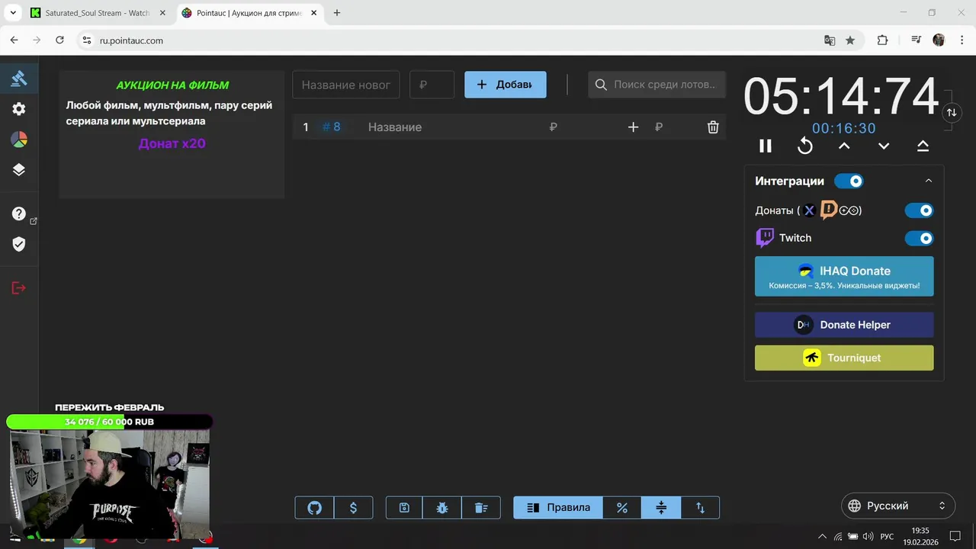The width and height of the screenshot is (976, 549).
Task: Add time with the up chevron
Action: tap(844, 146)
